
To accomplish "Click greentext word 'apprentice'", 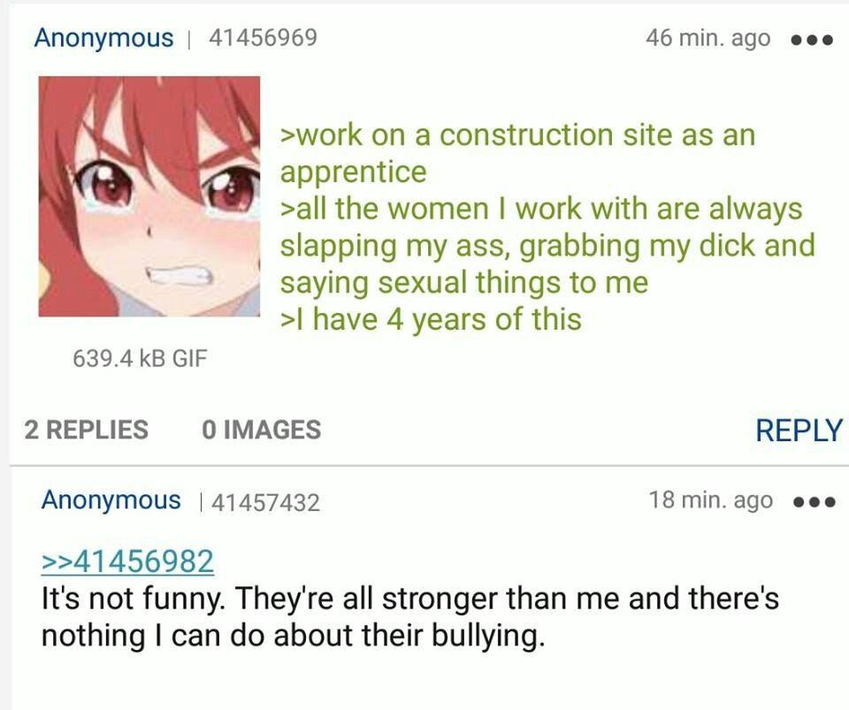I will [353, 172].
